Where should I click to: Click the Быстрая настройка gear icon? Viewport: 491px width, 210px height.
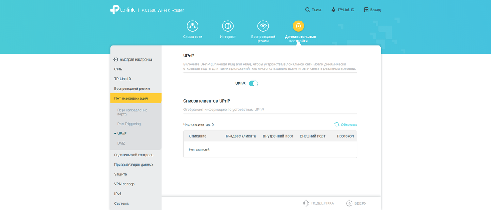coord(116,59)
